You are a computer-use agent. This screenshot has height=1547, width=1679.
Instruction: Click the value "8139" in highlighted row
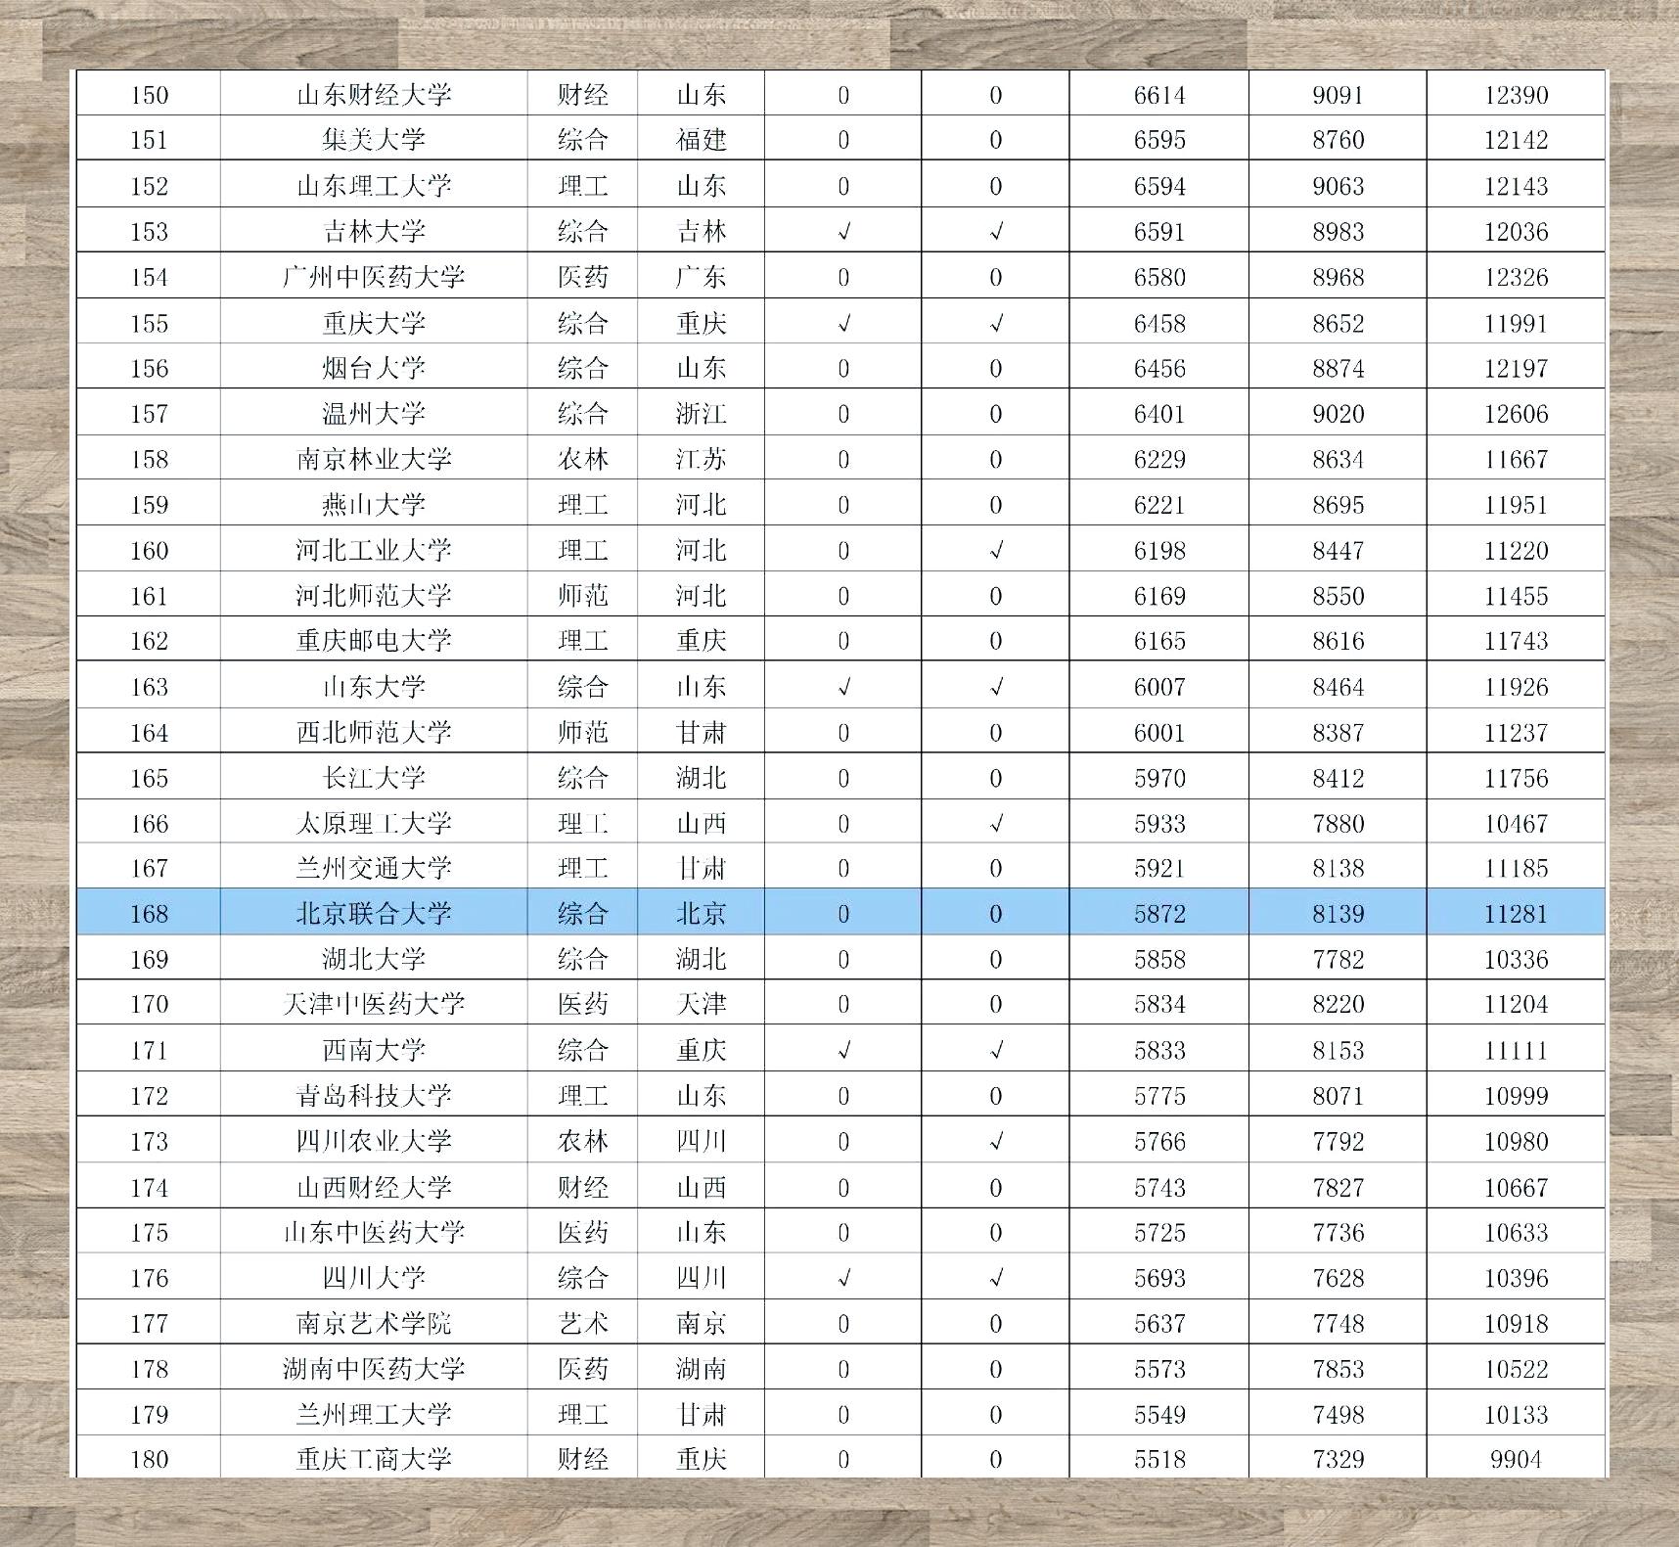click(x=1338, y=914)
